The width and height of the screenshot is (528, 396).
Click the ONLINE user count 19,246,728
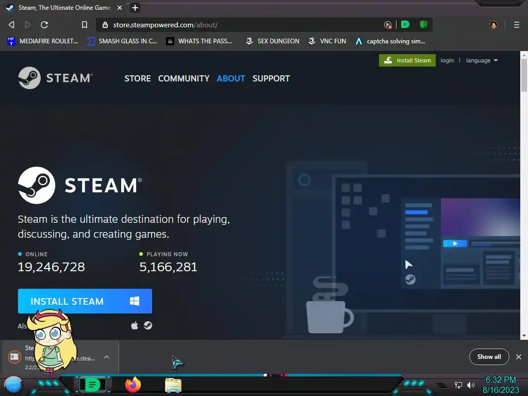(x=51, y=267)
